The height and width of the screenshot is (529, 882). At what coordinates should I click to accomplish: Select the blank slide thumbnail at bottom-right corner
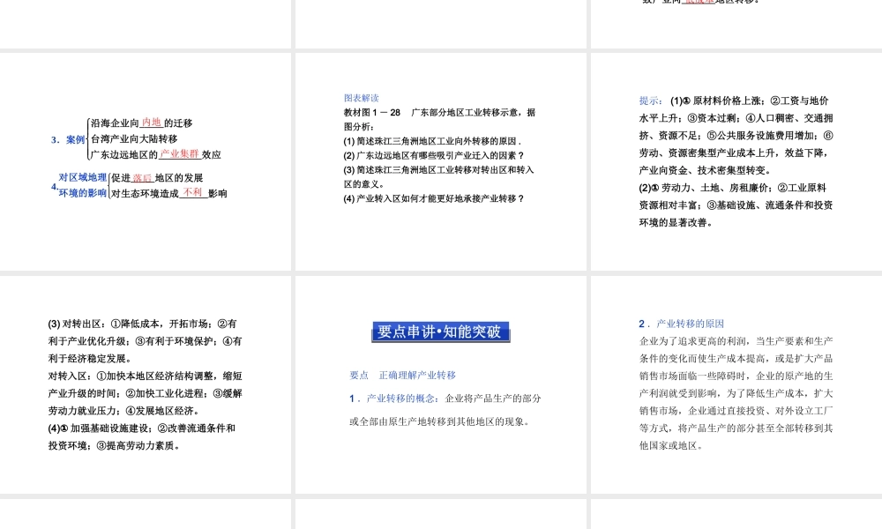pyautogui.click(x=736, y=514)
